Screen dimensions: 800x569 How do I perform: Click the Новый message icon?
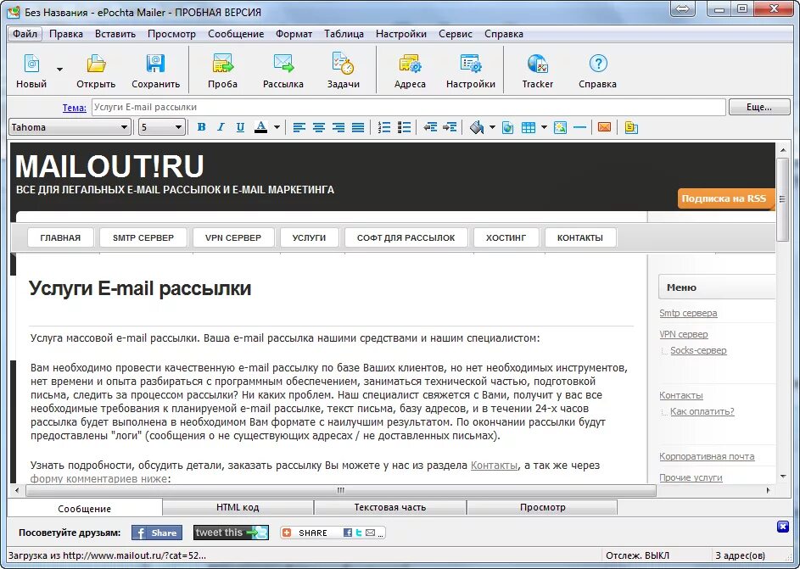click(x=31, y=64)
